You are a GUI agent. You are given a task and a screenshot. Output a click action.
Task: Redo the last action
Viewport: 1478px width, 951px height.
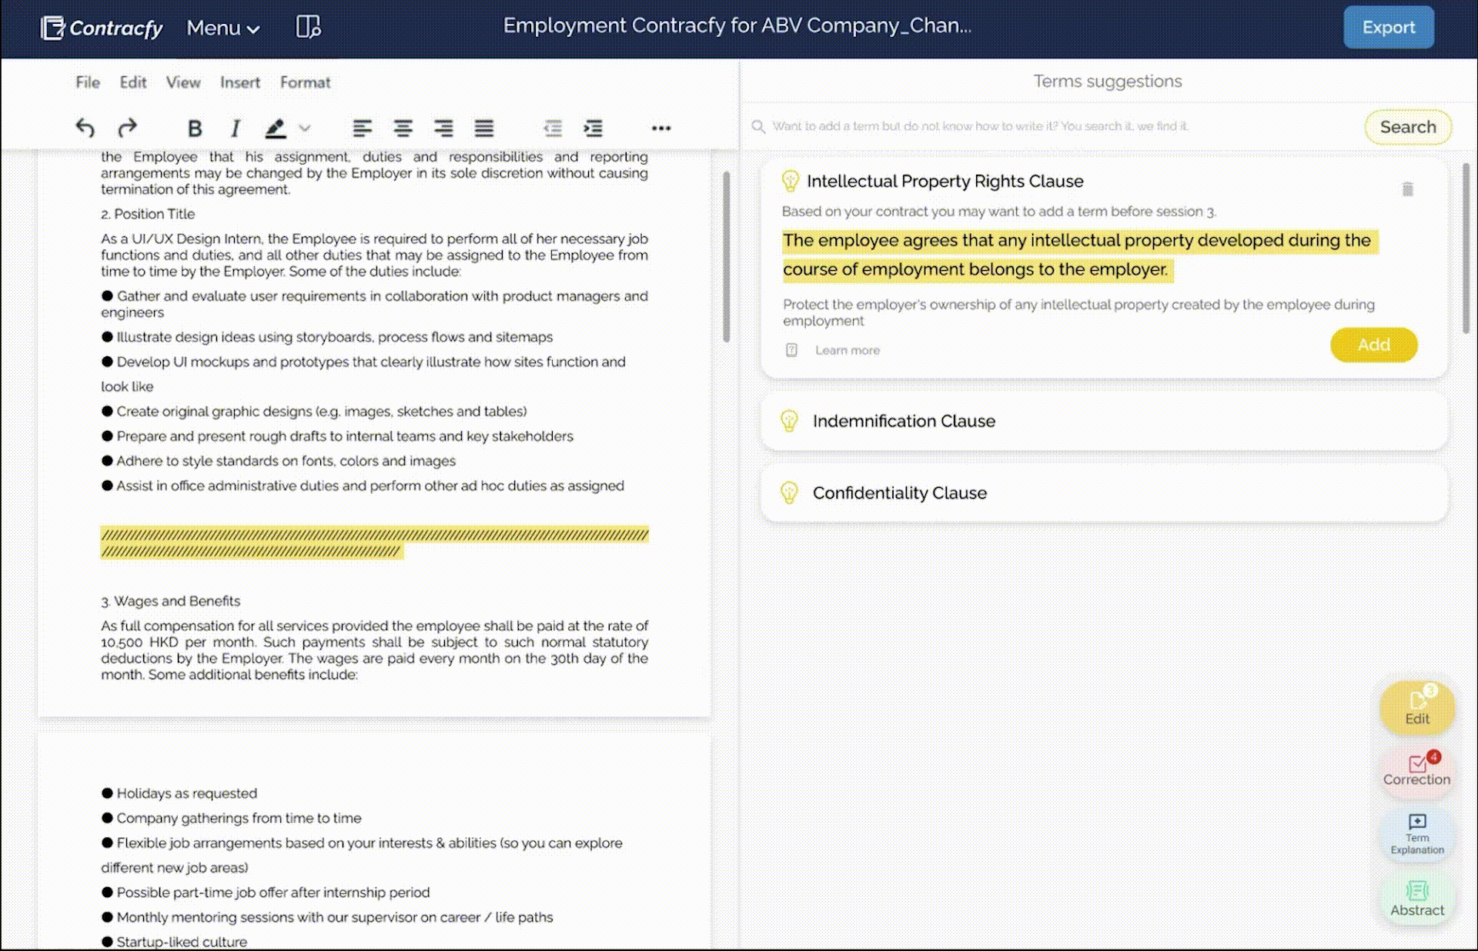point(127,128)
